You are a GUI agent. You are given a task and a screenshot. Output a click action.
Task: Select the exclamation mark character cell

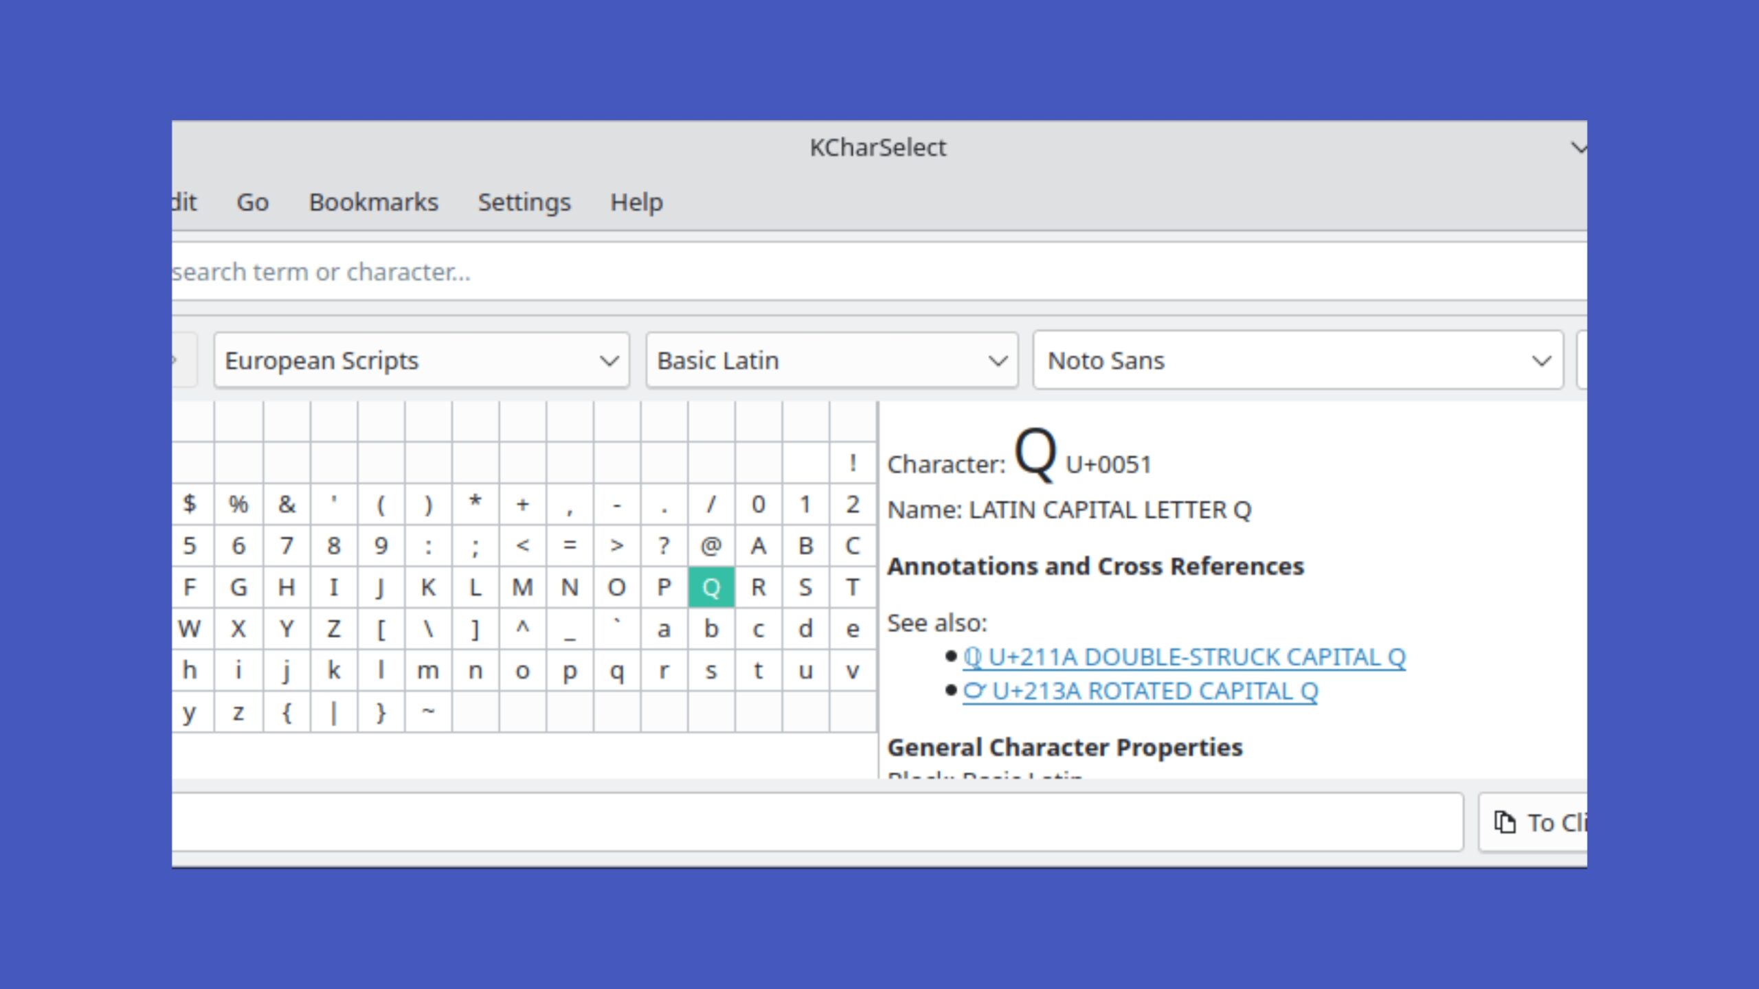(x=853, y=463)
